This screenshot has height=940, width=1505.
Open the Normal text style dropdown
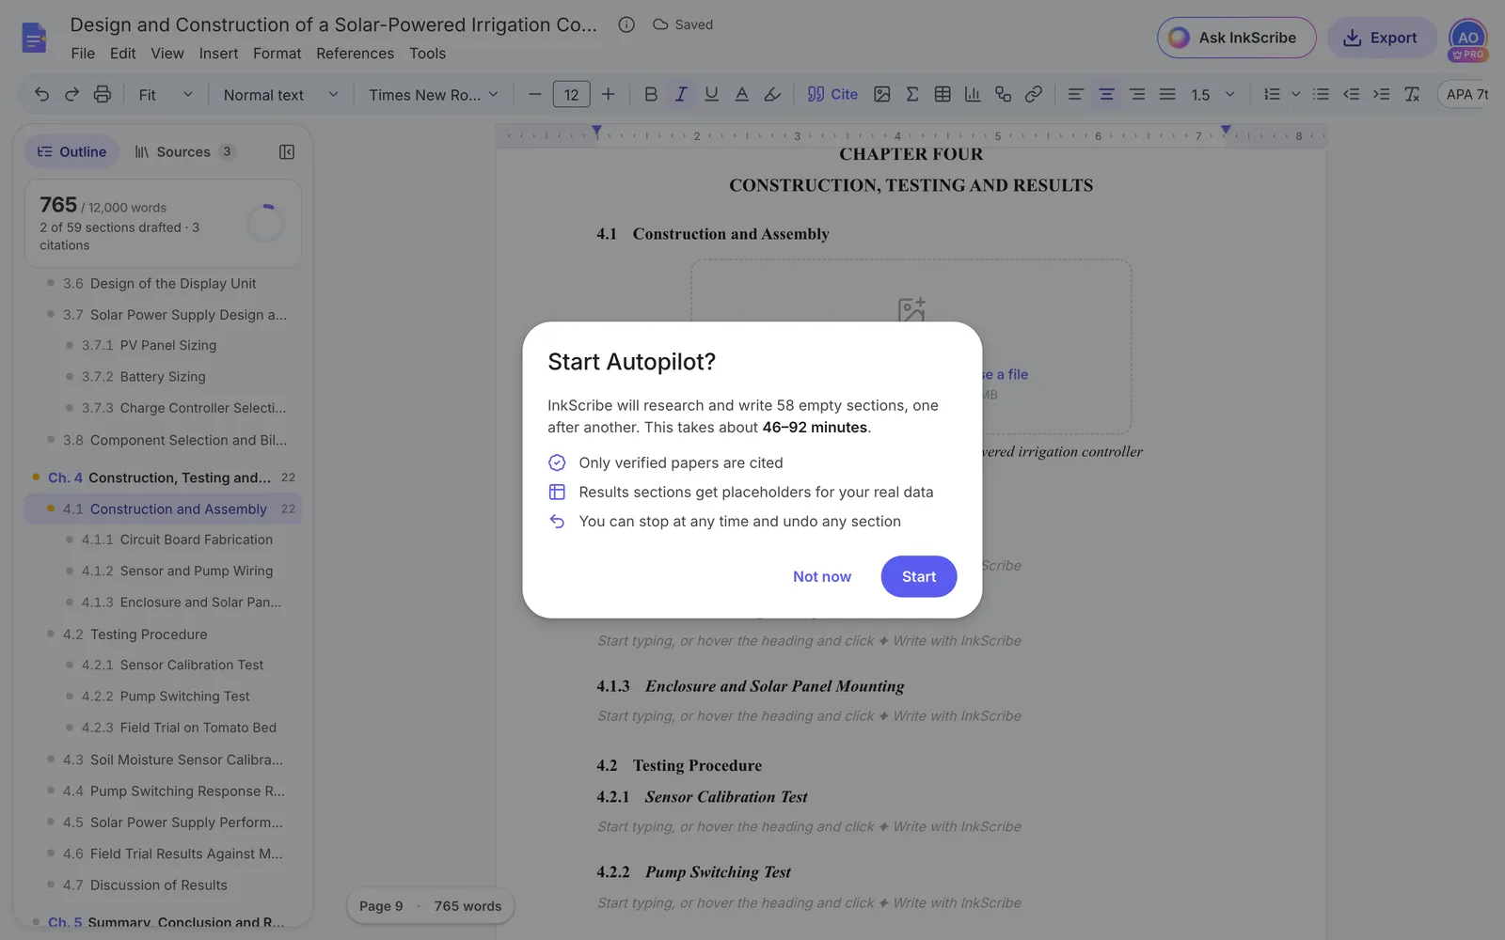(x=280, y=94)
